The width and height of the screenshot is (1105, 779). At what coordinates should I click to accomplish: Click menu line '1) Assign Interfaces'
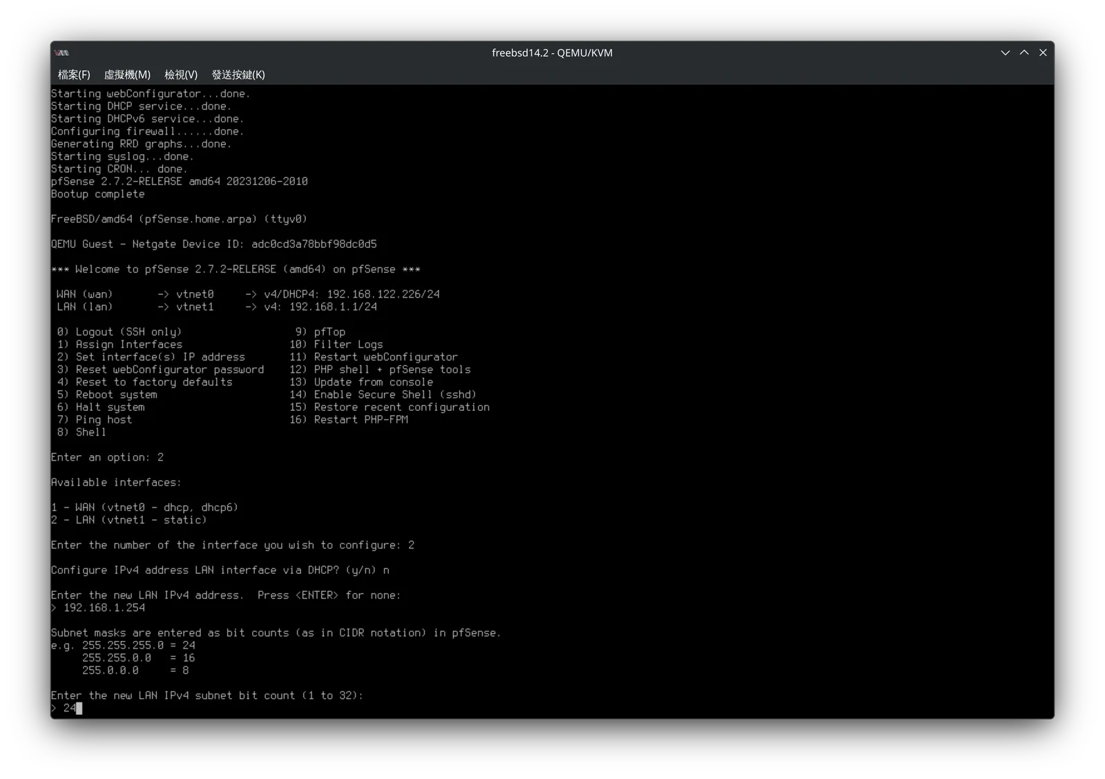(119, 345)
